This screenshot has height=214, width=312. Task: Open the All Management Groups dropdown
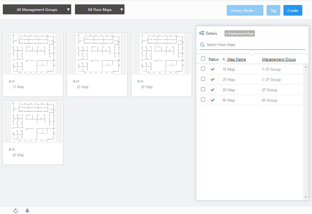(x=37, y=10)
